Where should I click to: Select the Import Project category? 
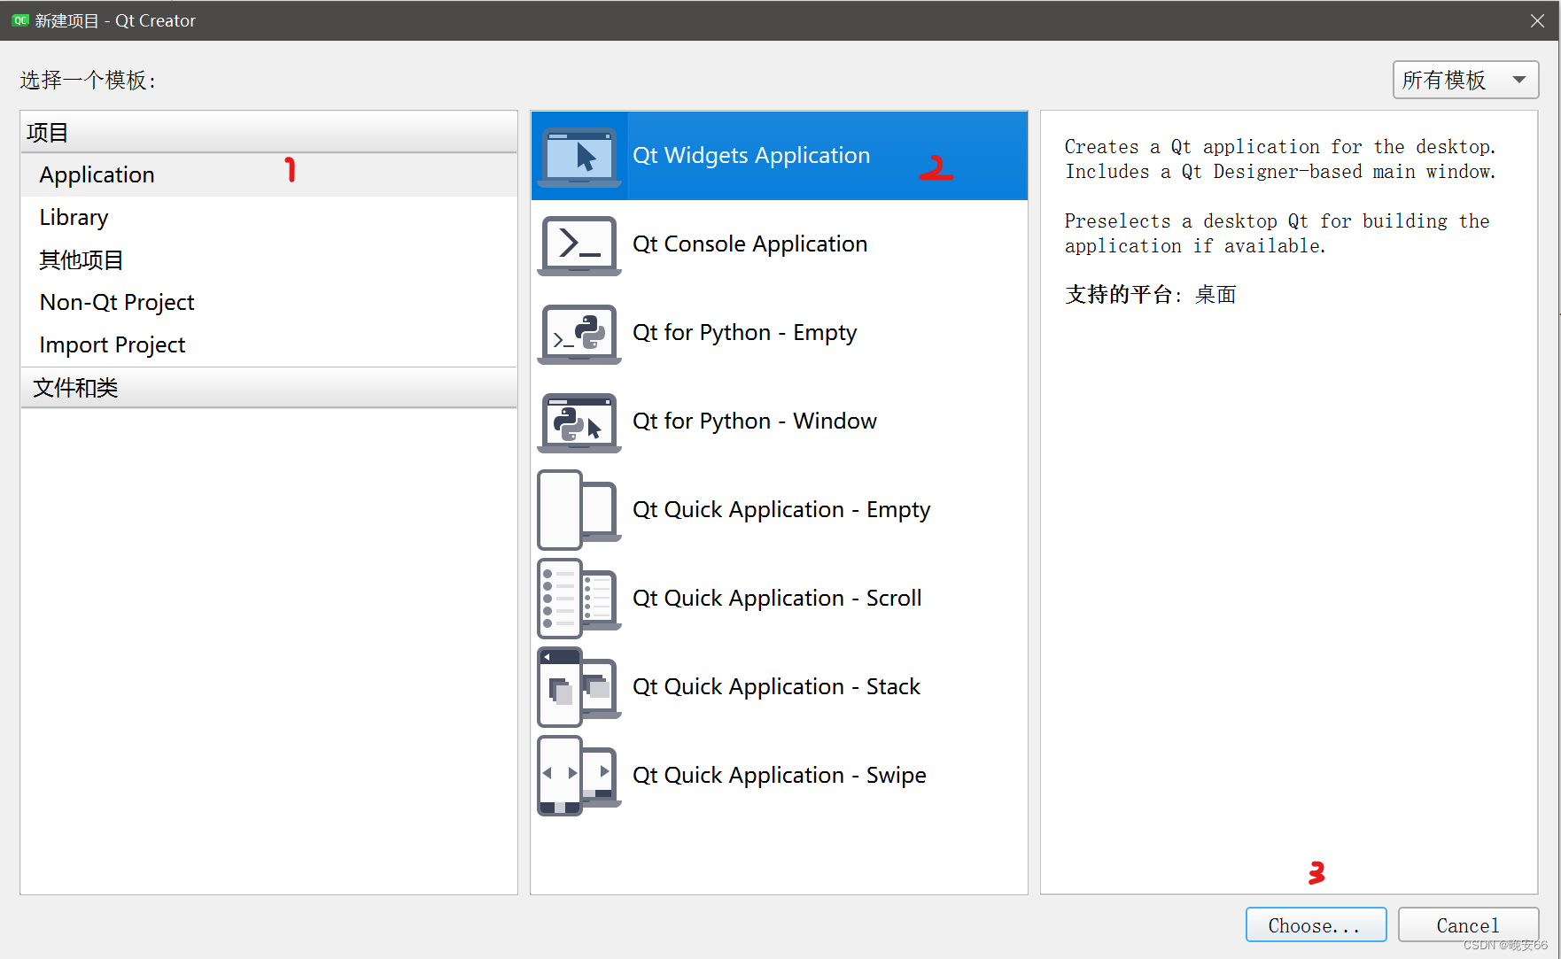click(269, 344)
